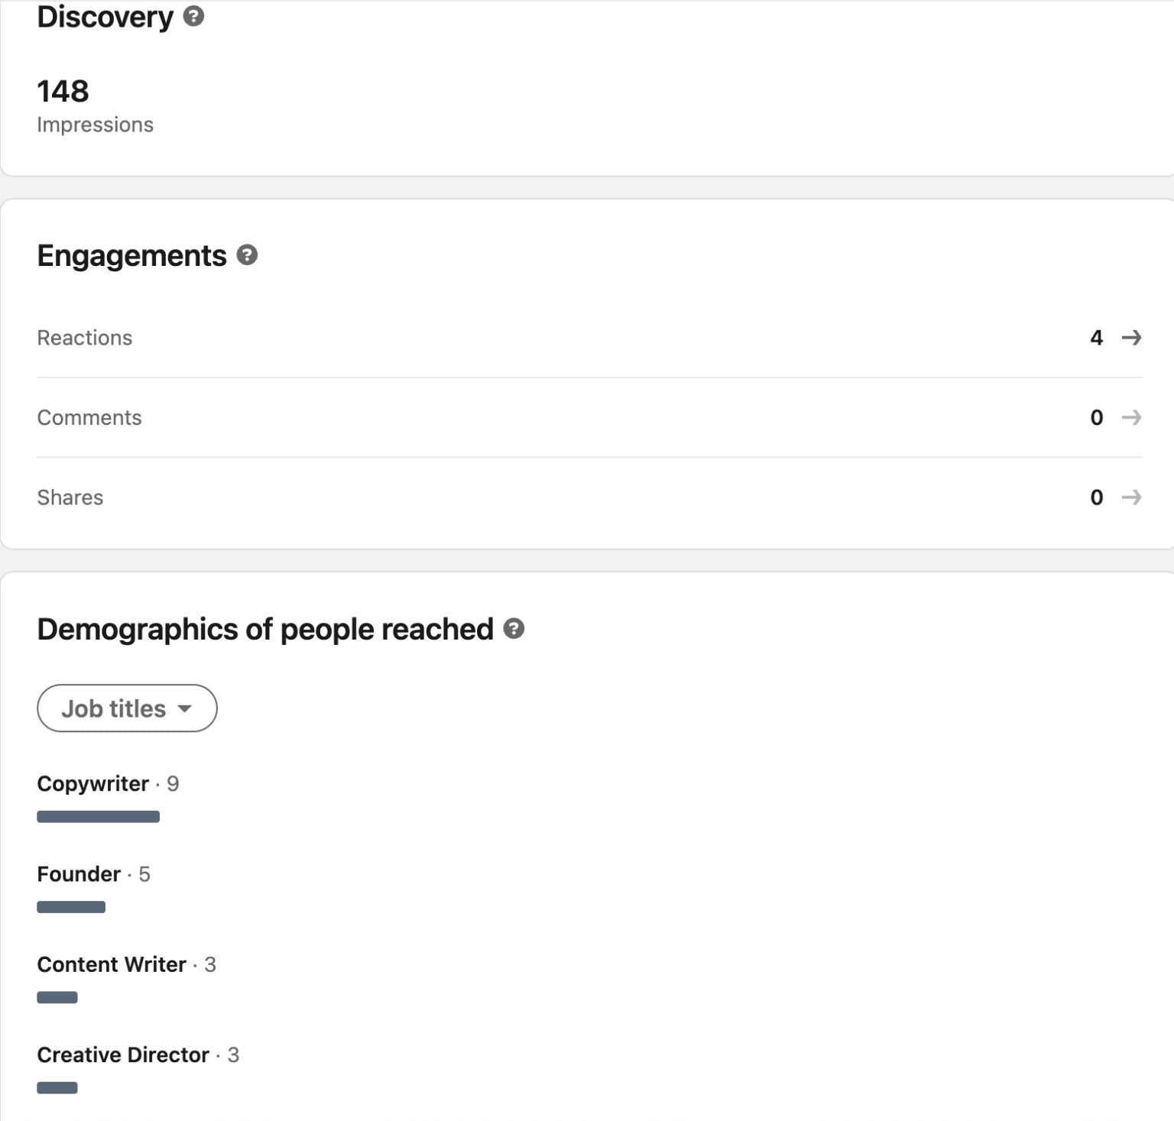Click the question mark beside Discovery heading

pos(193,17)
